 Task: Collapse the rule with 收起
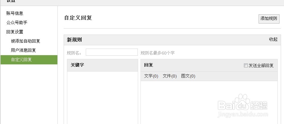pyautogui.click(x=273, y=39)
